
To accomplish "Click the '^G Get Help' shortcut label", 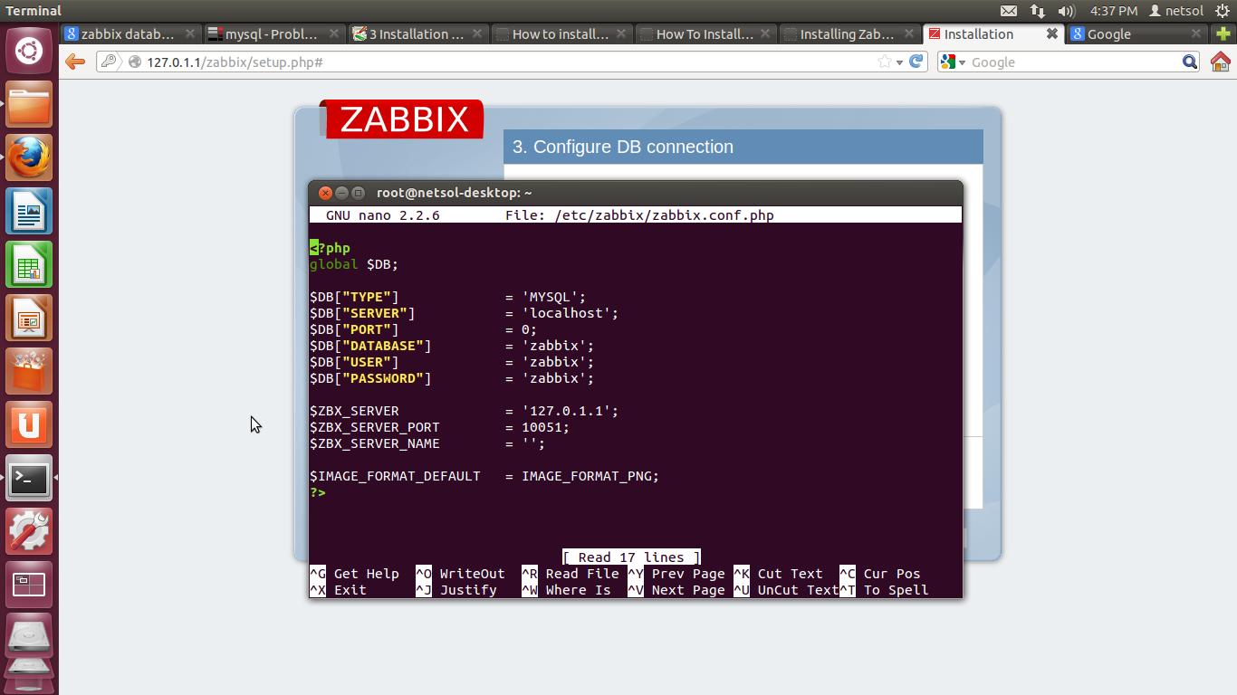I will [355, 574].
